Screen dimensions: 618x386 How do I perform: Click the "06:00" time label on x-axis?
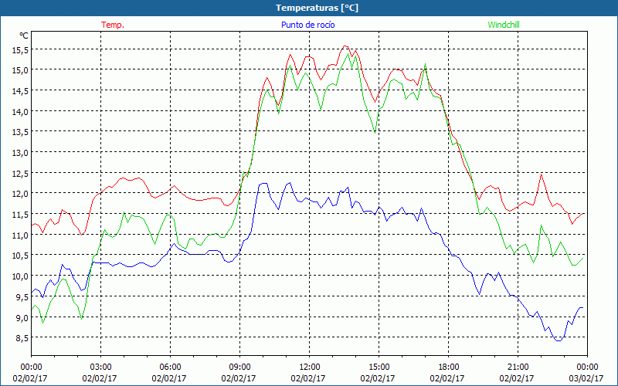tap(170, 367)
